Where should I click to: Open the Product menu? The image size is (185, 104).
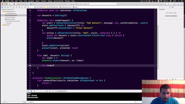tap(44, 1)
